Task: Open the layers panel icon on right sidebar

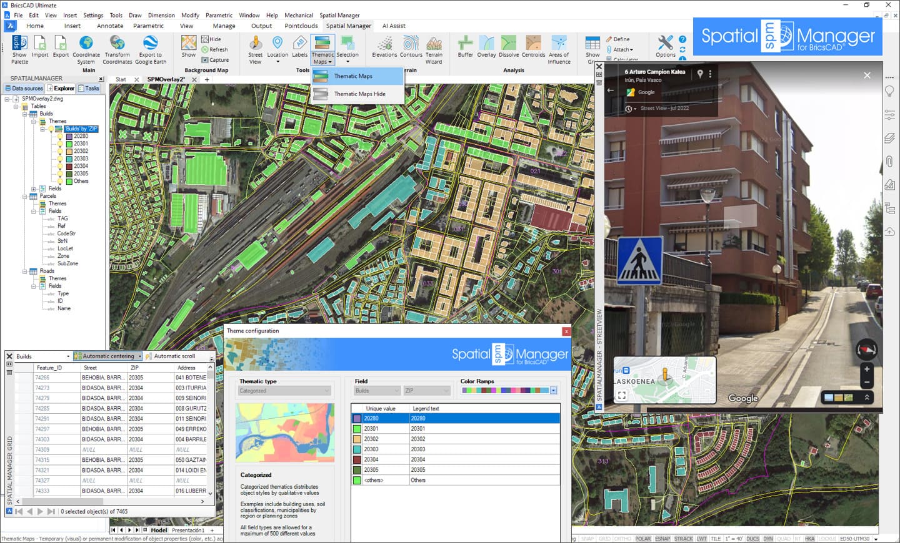Action: (x=889, y=138)
